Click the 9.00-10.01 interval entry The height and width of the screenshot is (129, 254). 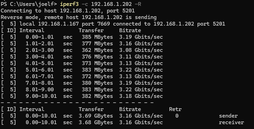pyautogui.click(x=41, y=96)
